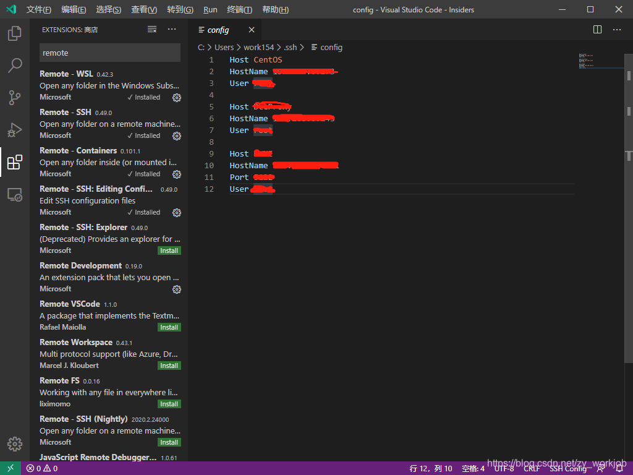Open the Manage gear in activity bar
Screen dimensions: 633x475
click(x=15, y=443)
